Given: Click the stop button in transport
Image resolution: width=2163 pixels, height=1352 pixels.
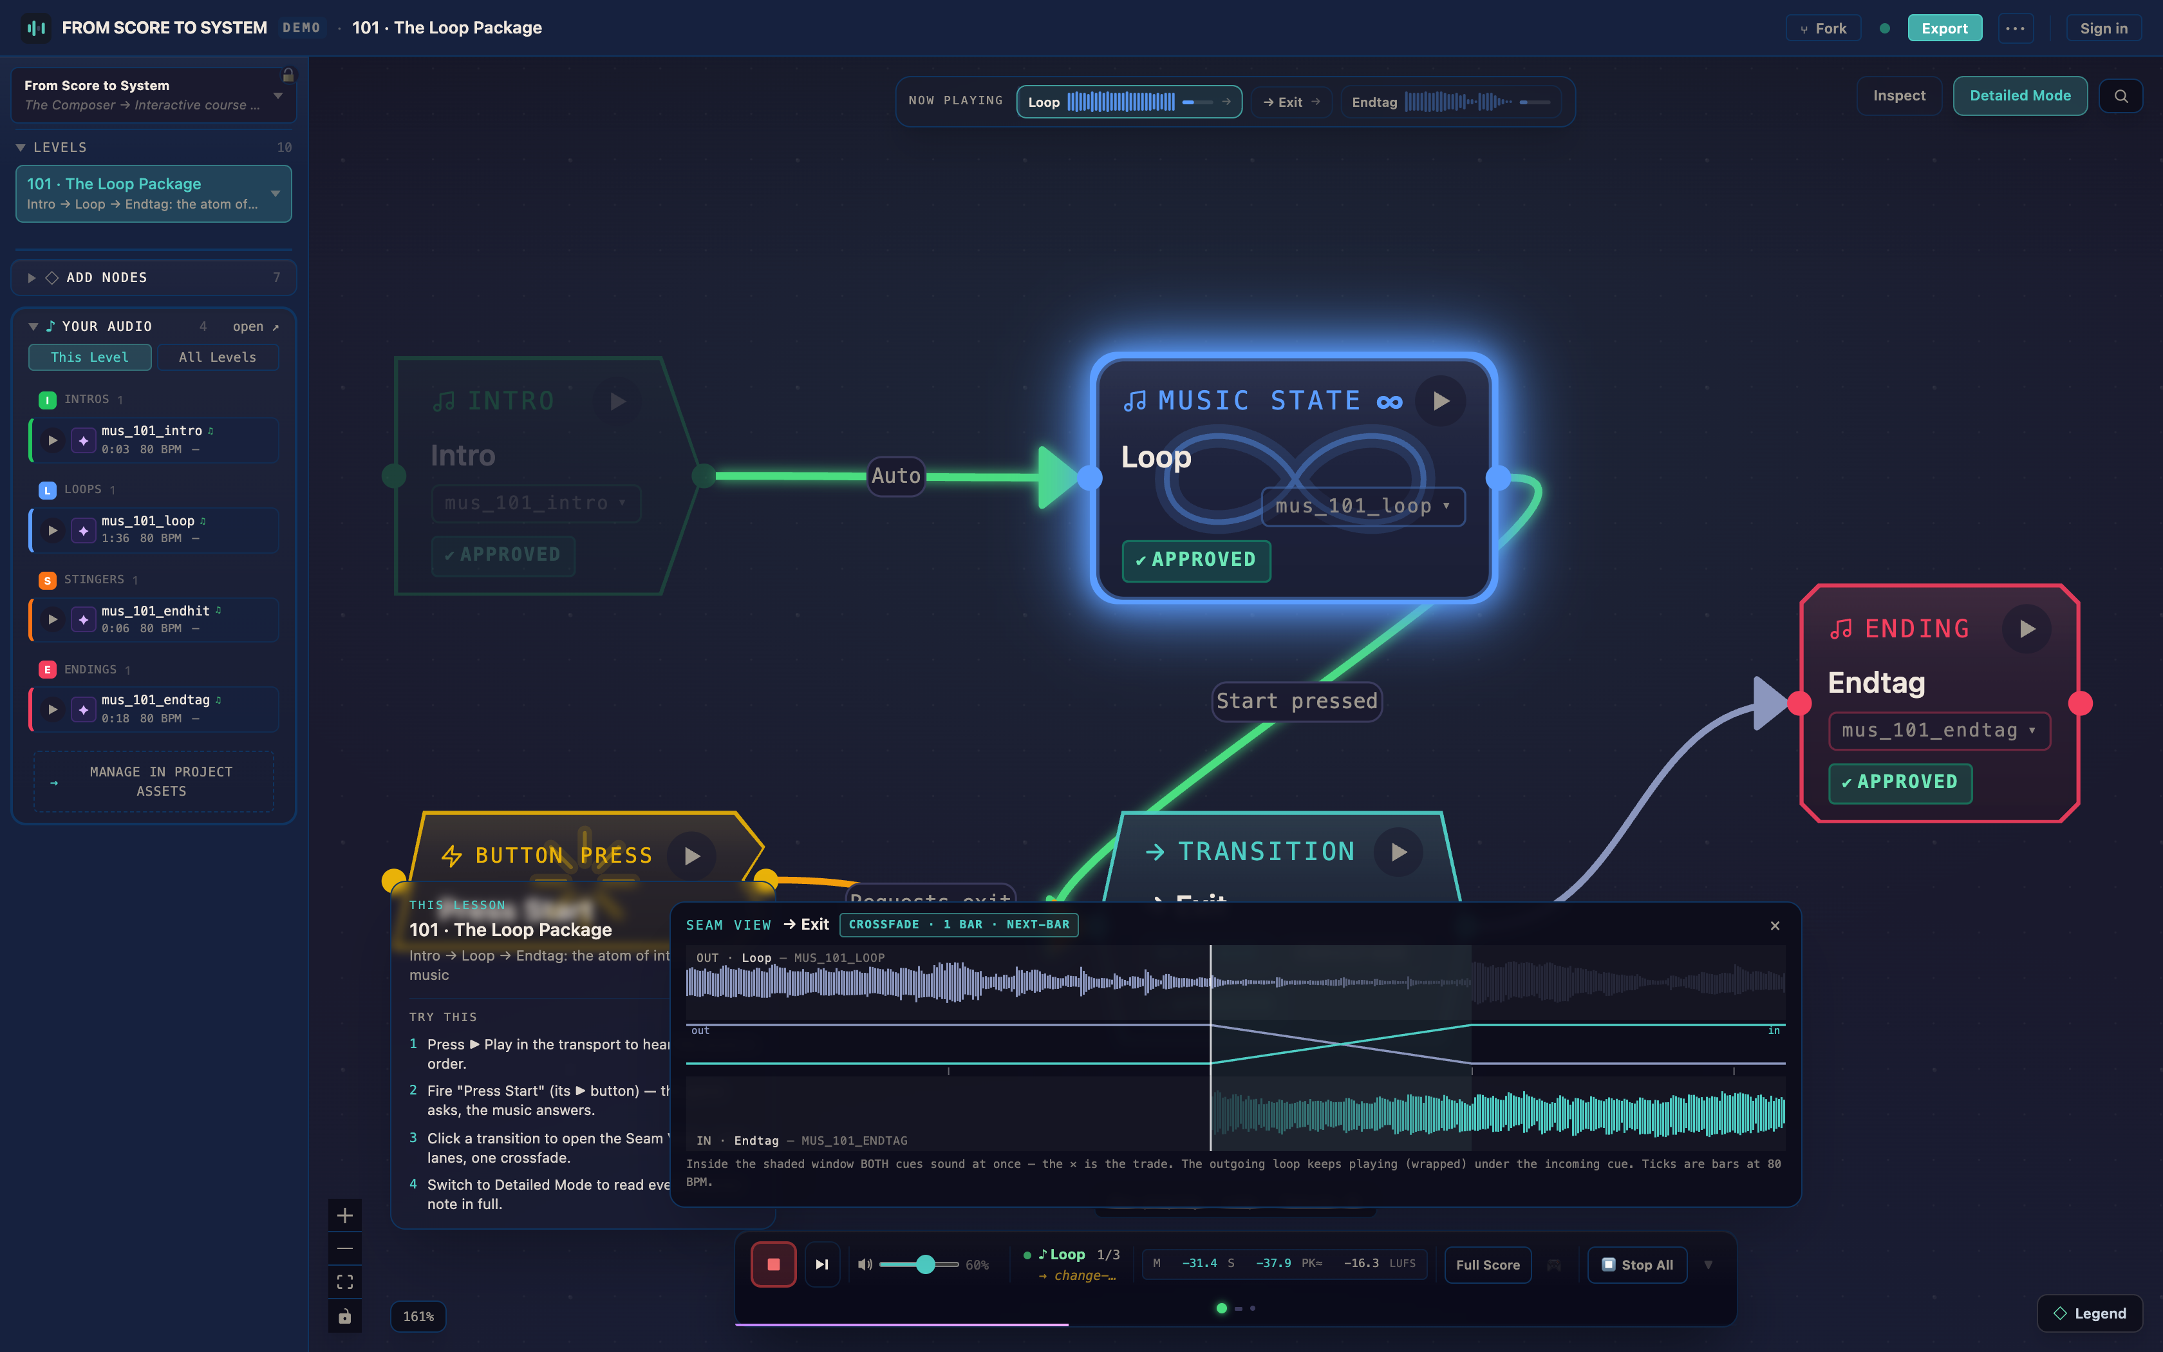Looking at the screenshot, I should 773,1264.
